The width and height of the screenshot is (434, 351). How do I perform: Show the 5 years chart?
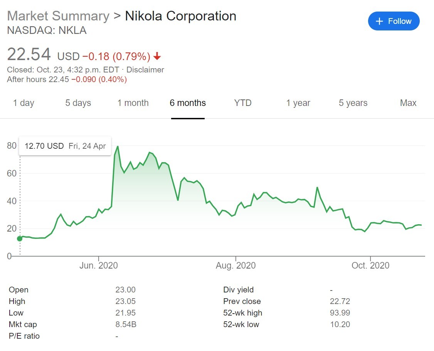pyautogui.click(x=353, y=103)
